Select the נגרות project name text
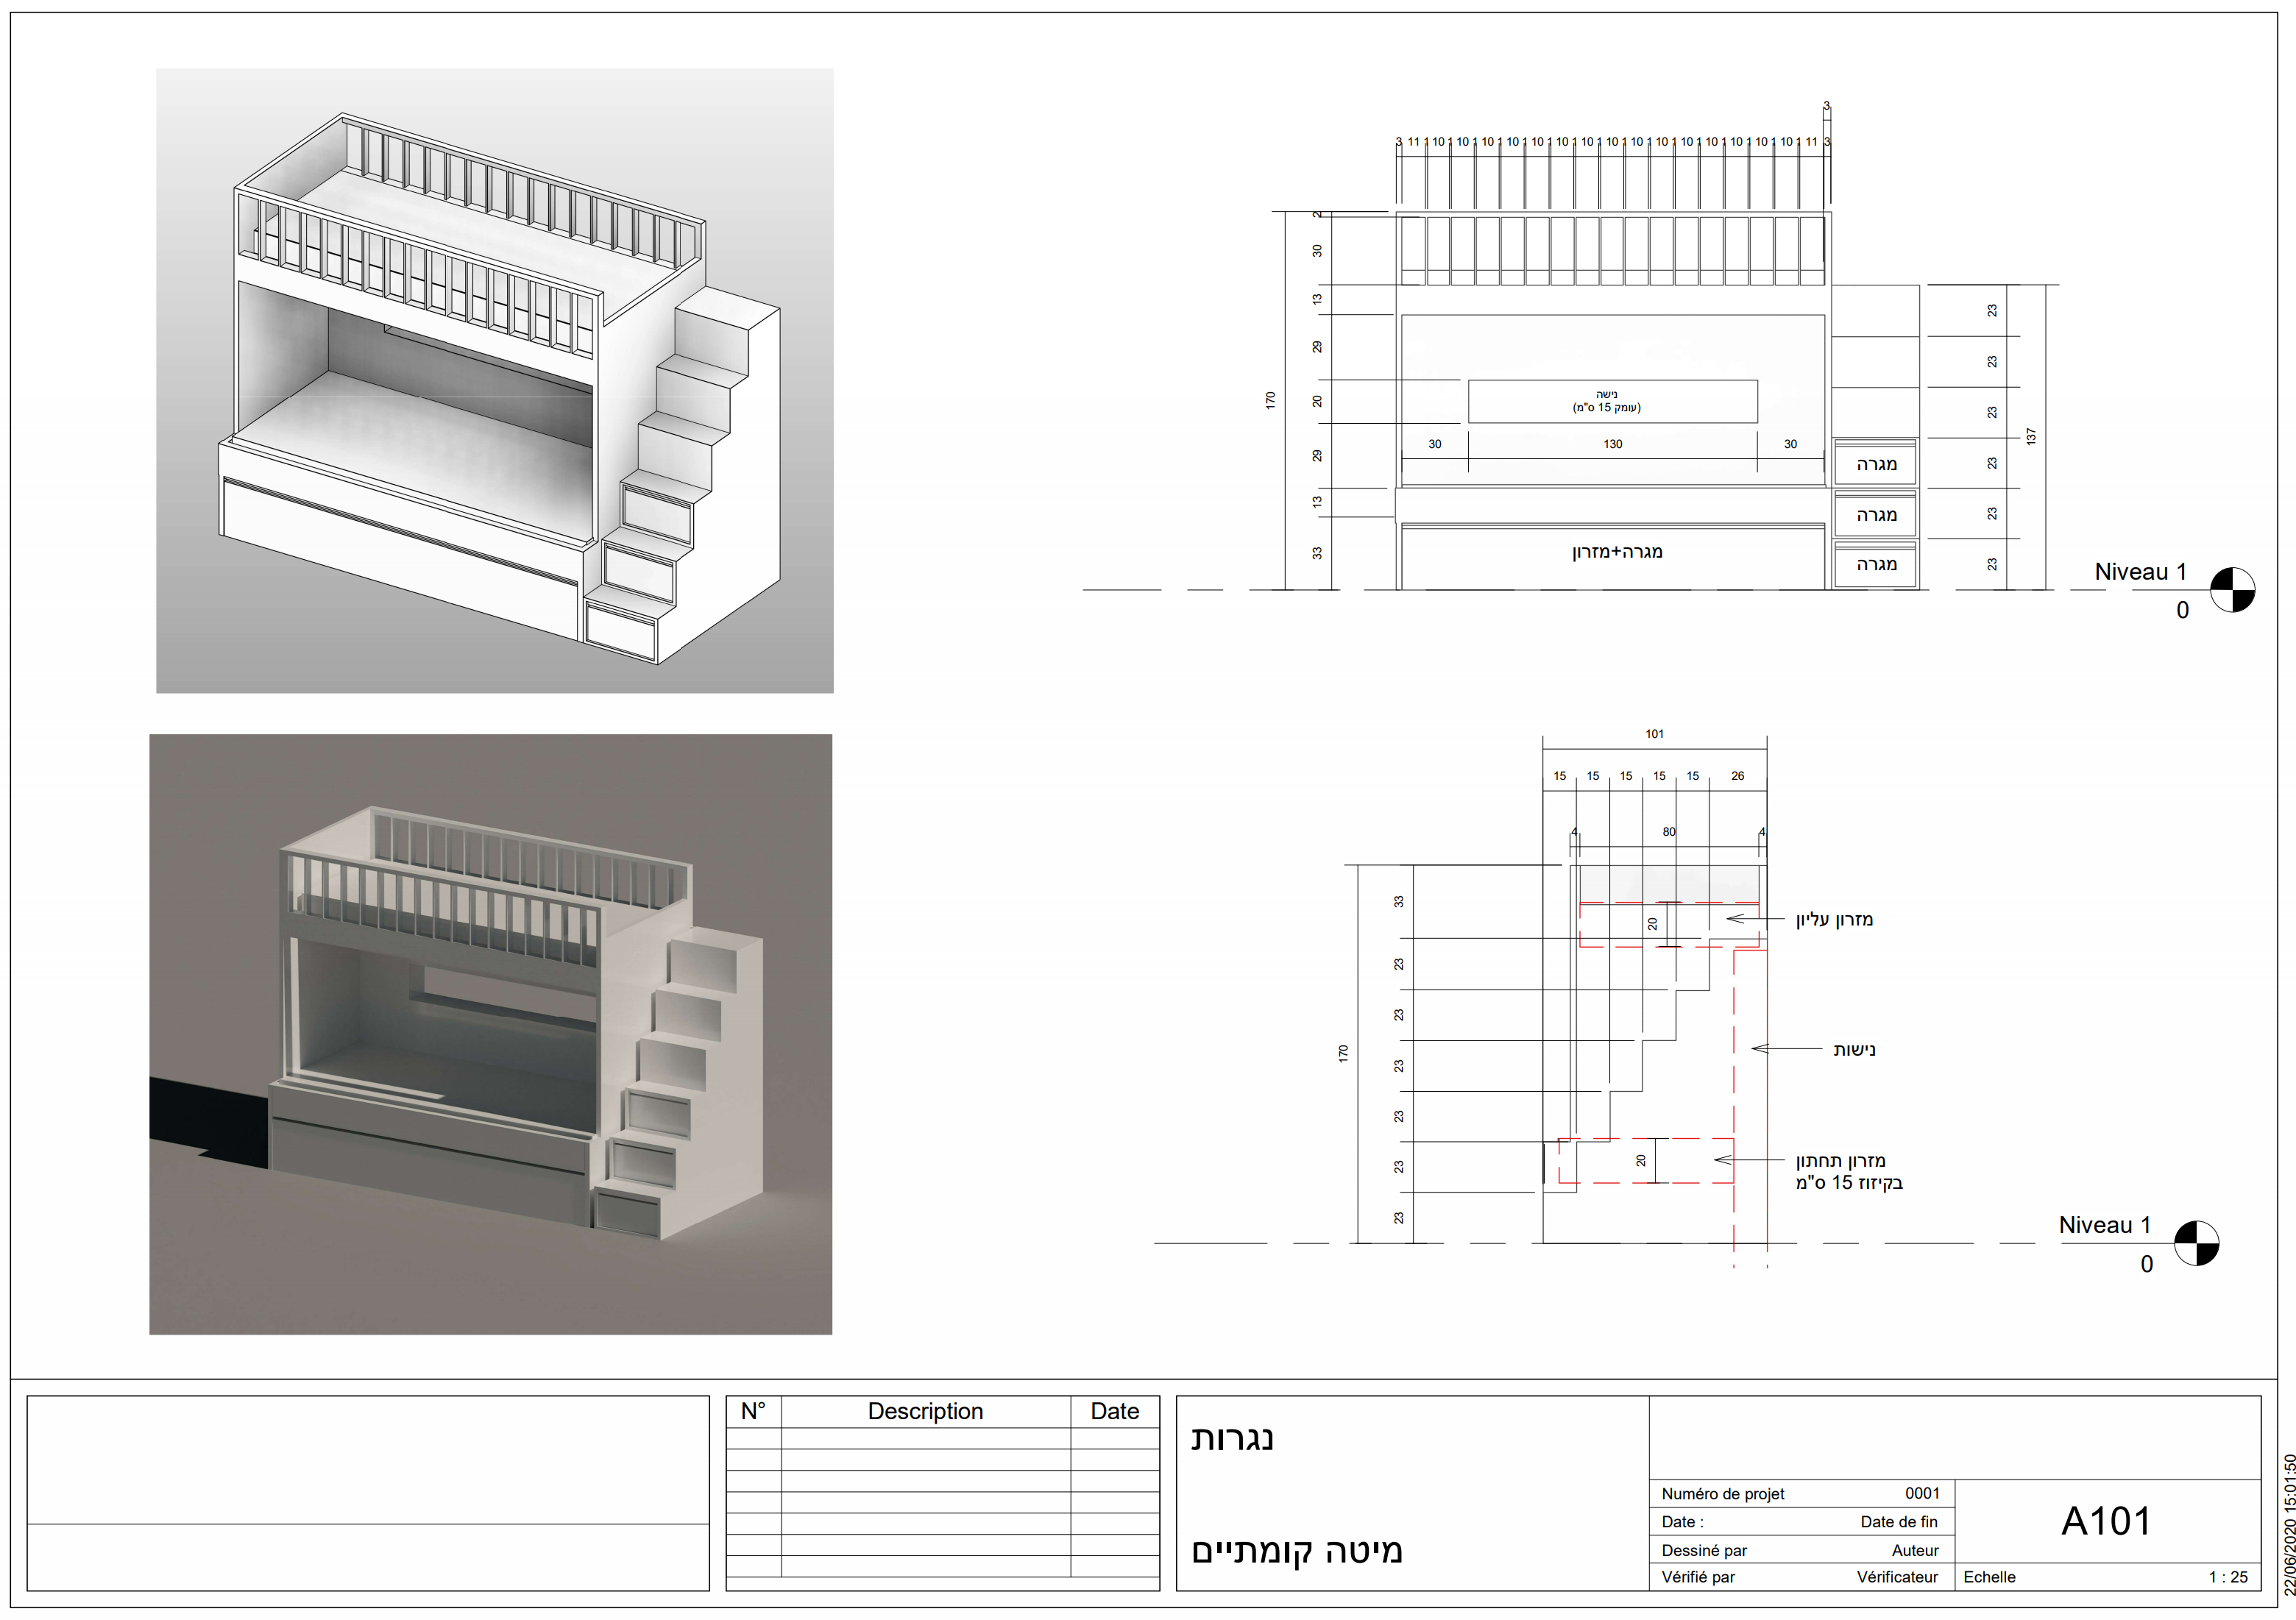 1232,1438
